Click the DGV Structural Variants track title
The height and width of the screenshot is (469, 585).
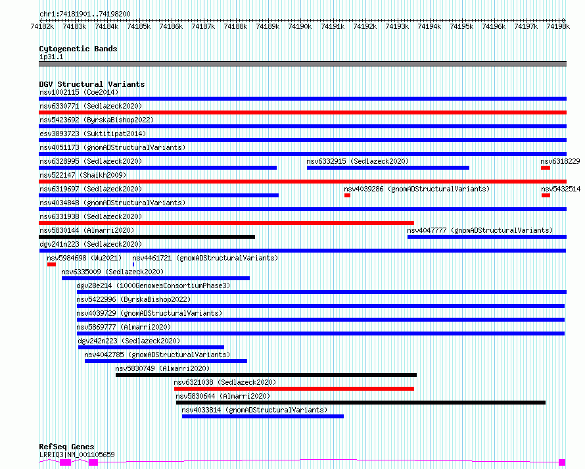pyautogui.click(x=92, y=84)
